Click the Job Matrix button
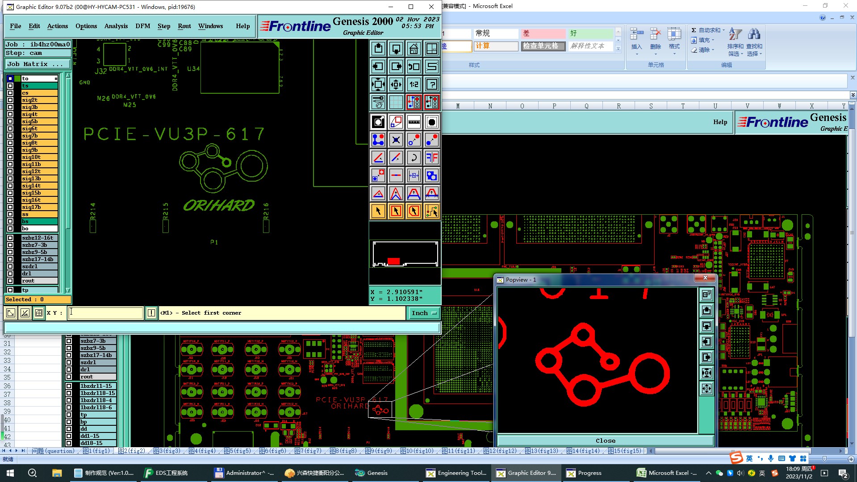Screen dimensions: 857x482 (37, 64)
